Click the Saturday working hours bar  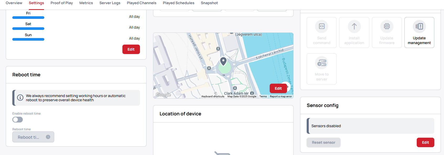[x=28, y=29]
